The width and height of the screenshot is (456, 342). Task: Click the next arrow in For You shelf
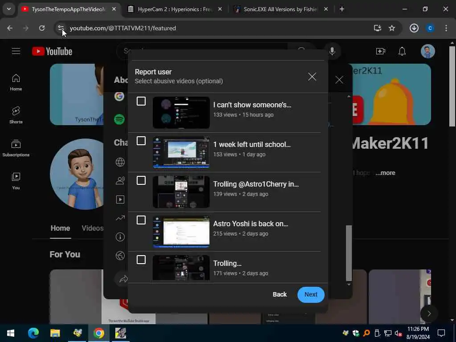coord(429,314)
